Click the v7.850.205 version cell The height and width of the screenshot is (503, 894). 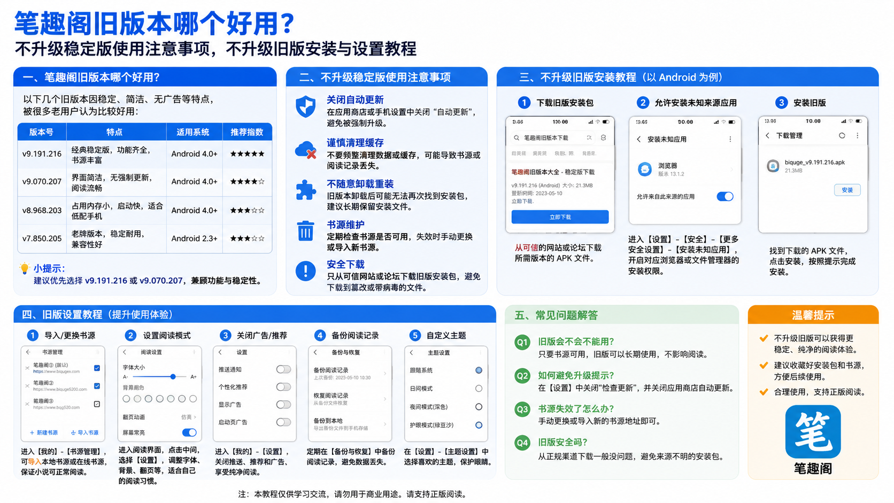coord(42,238)
